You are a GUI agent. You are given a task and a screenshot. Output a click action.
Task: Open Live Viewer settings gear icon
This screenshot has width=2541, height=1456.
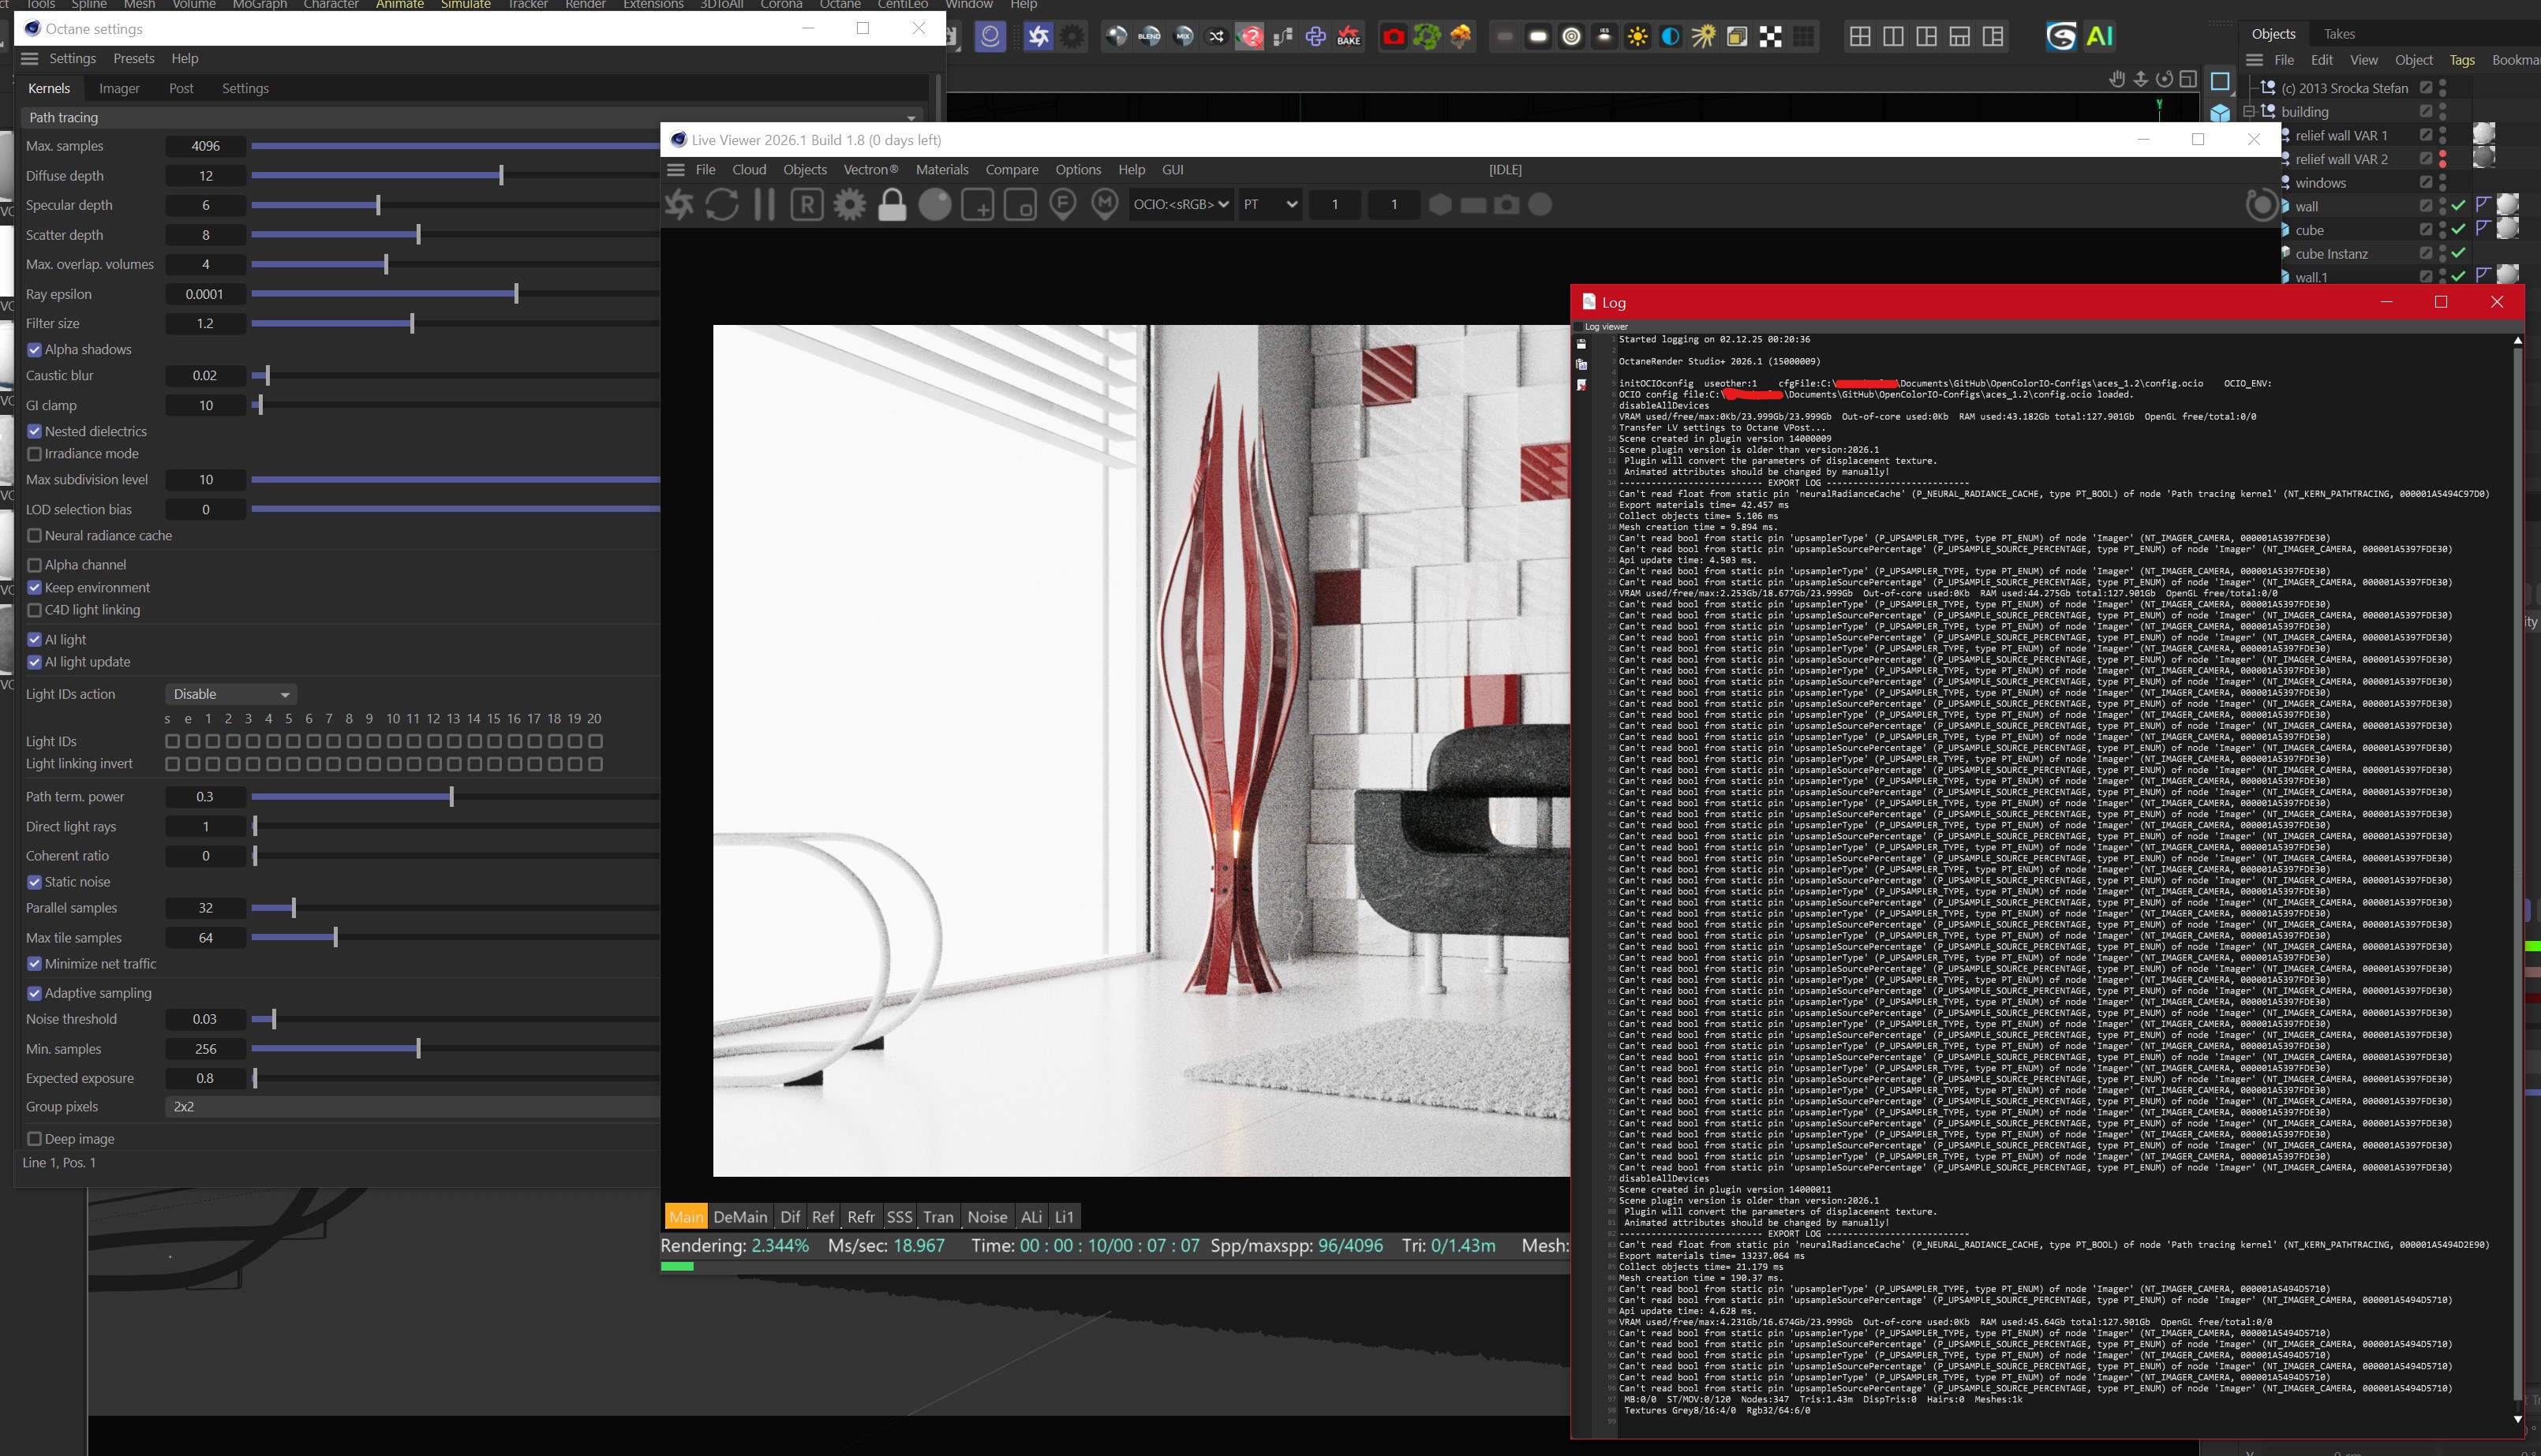tap(849, 205)
